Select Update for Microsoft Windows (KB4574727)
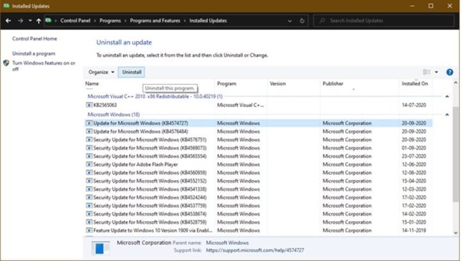 [259, 123]
